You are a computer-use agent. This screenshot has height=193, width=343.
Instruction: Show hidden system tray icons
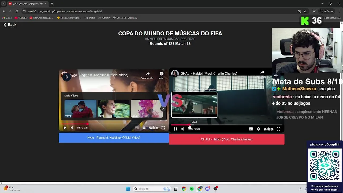(x=300, y=189)
